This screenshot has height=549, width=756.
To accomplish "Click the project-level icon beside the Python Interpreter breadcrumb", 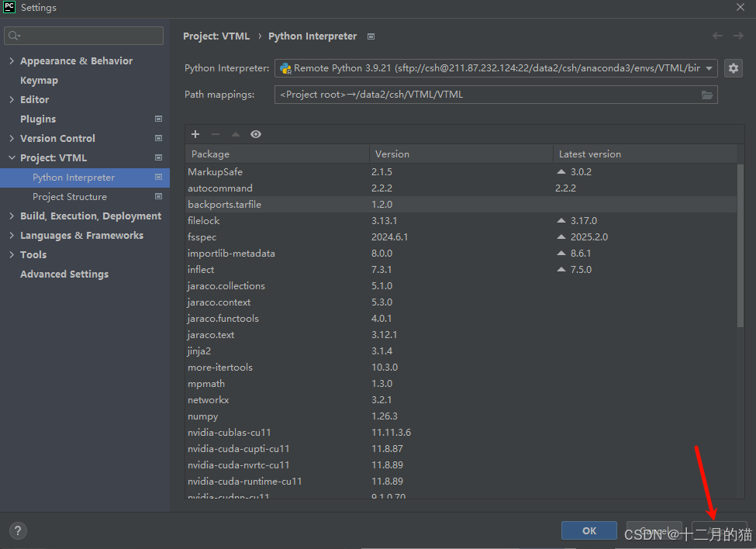I will pos(371,36).
